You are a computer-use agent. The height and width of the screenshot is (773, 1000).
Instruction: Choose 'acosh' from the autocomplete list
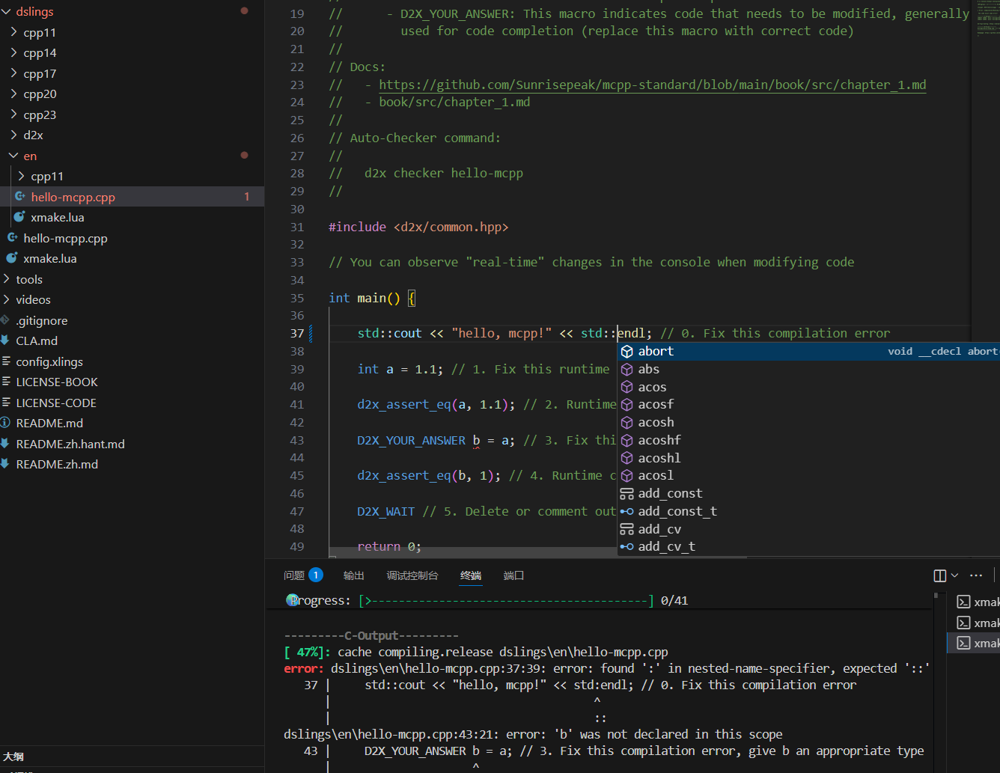pyautogui.click(x=656, y=422)
